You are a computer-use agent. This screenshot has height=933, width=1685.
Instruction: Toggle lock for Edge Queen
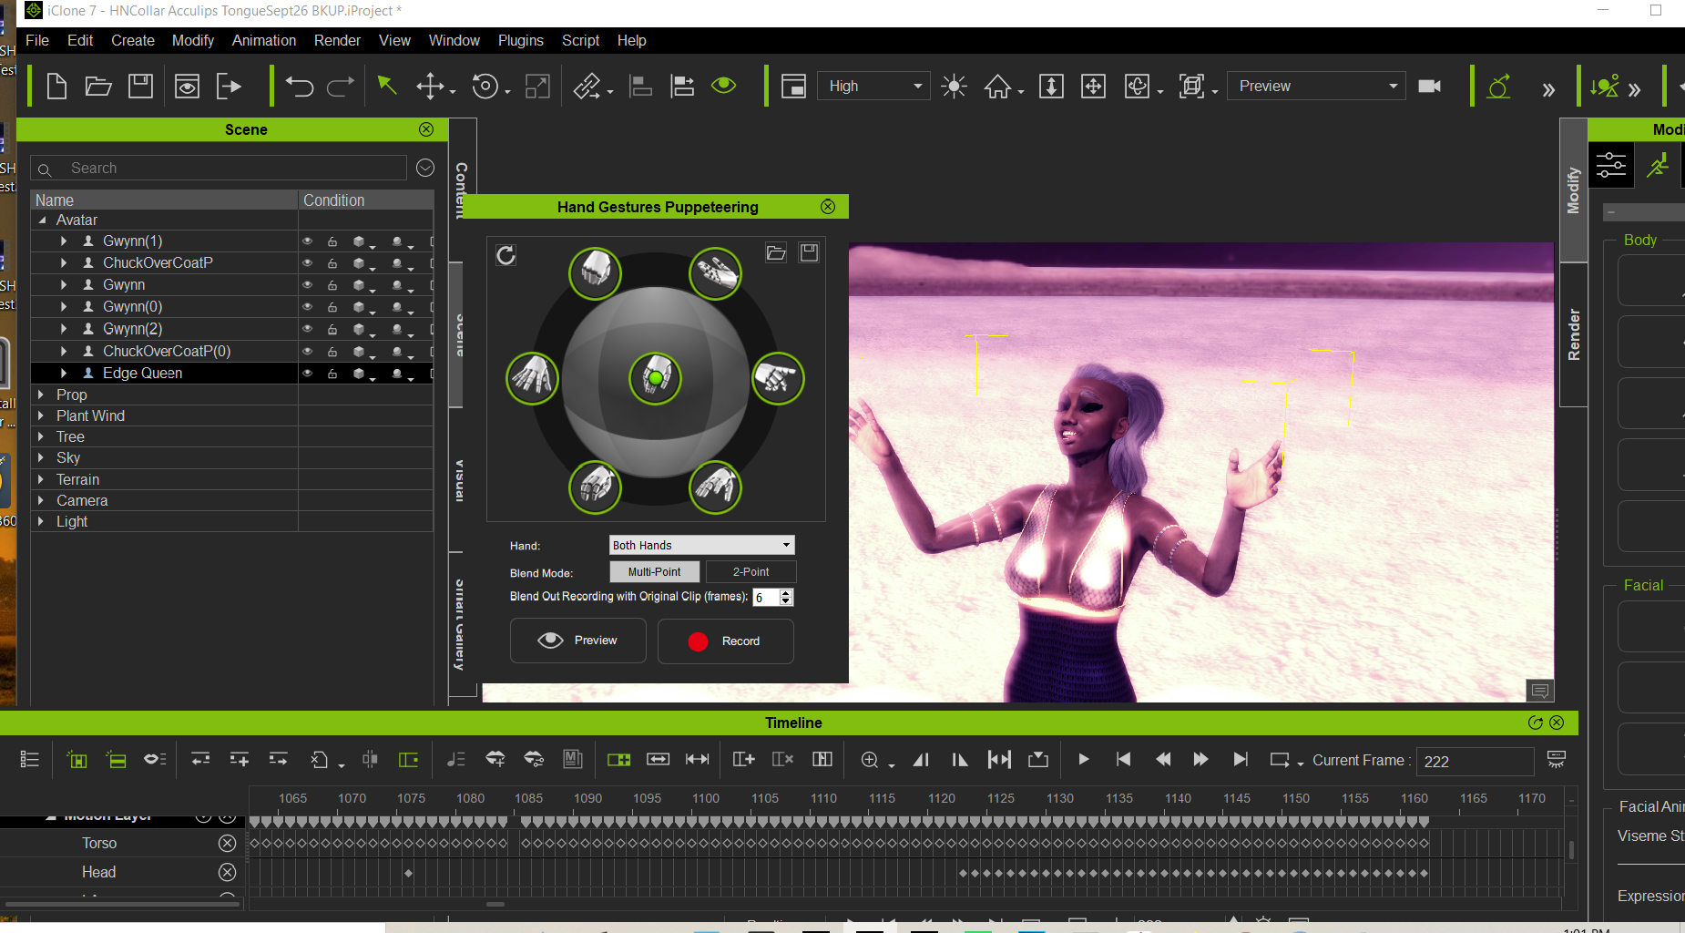[332, 374]
